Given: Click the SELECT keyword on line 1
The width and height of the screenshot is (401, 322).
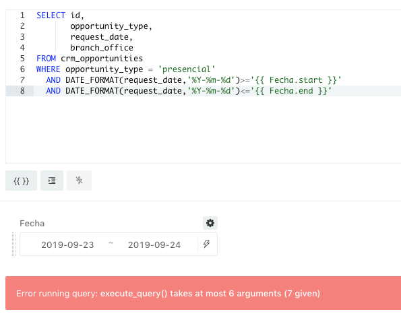Looking at the screenshot, I should coord(51,15).
